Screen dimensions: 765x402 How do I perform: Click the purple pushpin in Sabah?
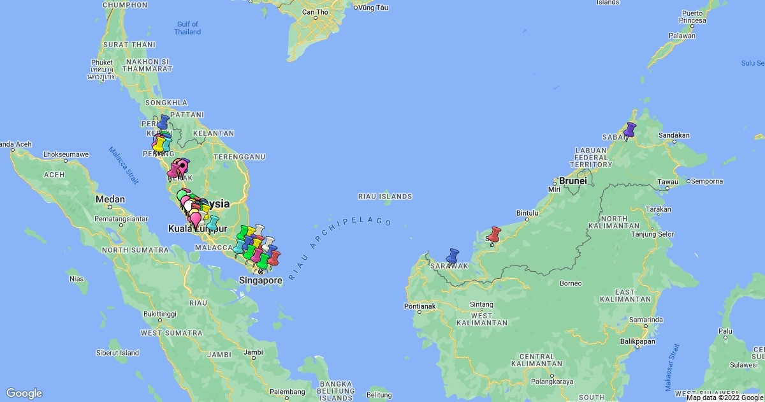[x=630, y=130]
